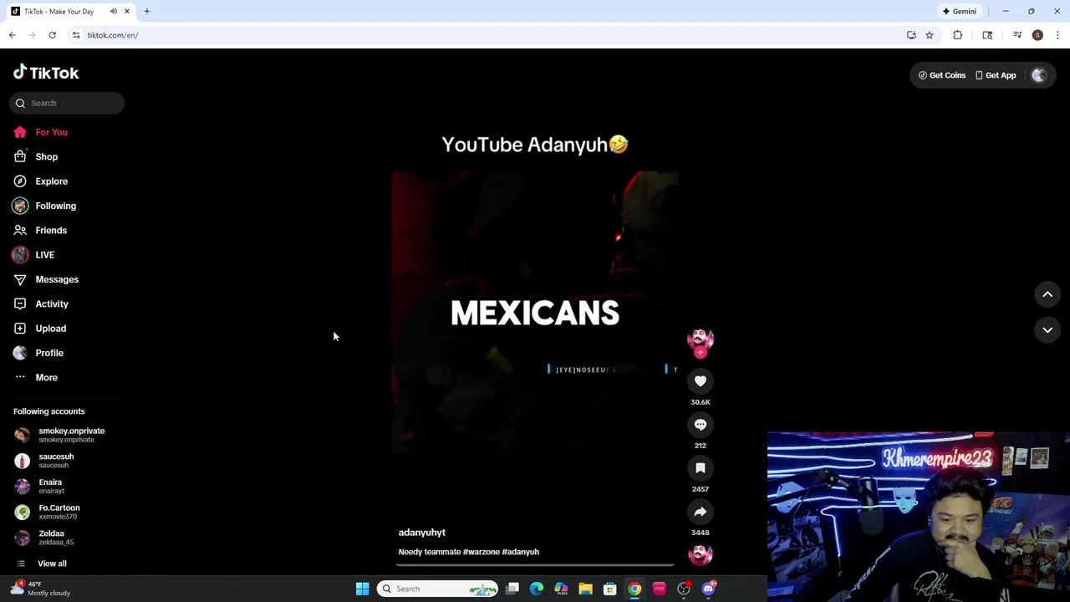Go to previous video with the up chevron
The image size is (1070, 602).
(1047, 294)
